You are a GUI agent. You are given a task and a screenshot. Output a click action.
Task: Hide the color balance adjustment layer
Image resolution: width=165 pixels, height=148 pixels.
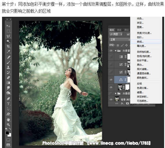click(111, 79)
